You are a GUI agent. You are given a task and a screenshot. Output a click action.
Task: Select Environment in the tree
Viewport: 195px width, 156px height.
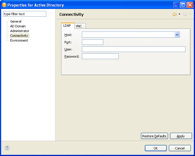tap(19, 40)
